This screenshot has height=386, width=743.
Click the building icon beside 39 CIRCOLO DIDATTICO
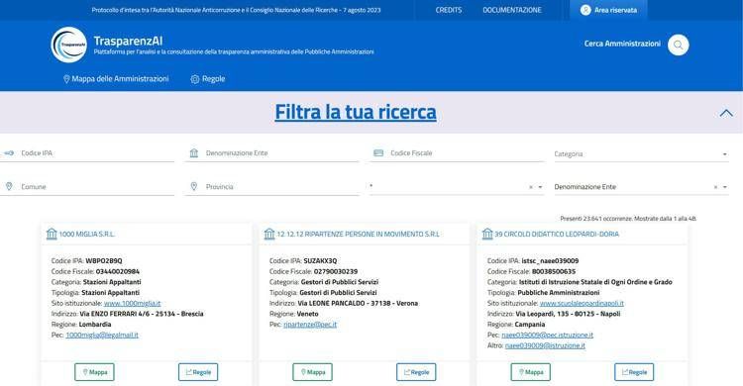tap(487, 234)
